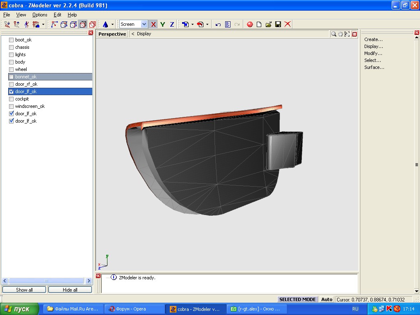The image size is (420, 315).
Task: Enable the windscreen_ok checkbox
Action: coord(11,106)
